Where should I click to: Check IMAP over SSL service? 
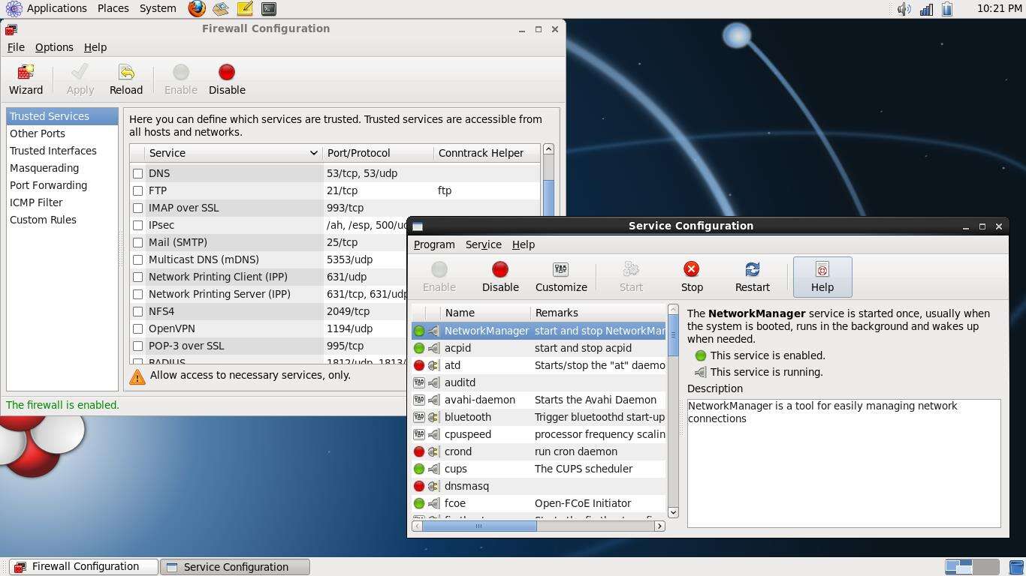138,208
